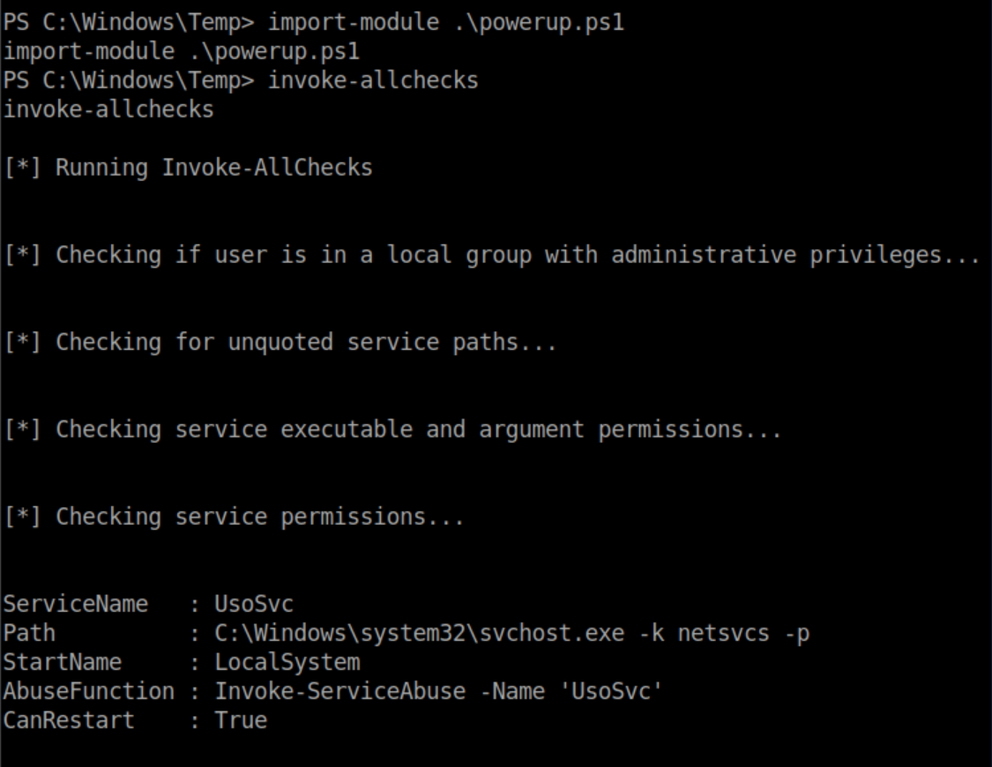The image size is (992, 767).
Task: Click the "CanRestart" field label
Action: point(68,720)
